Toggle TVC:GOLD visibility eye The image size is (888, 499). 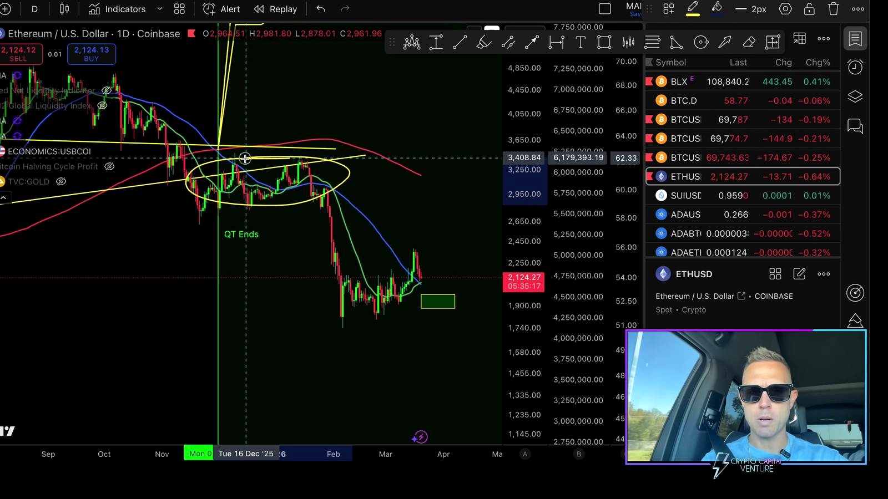(61, 181)
